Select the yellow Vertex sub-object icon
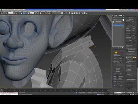This screenshot has width=138, height=104. [x=116, y=53]
